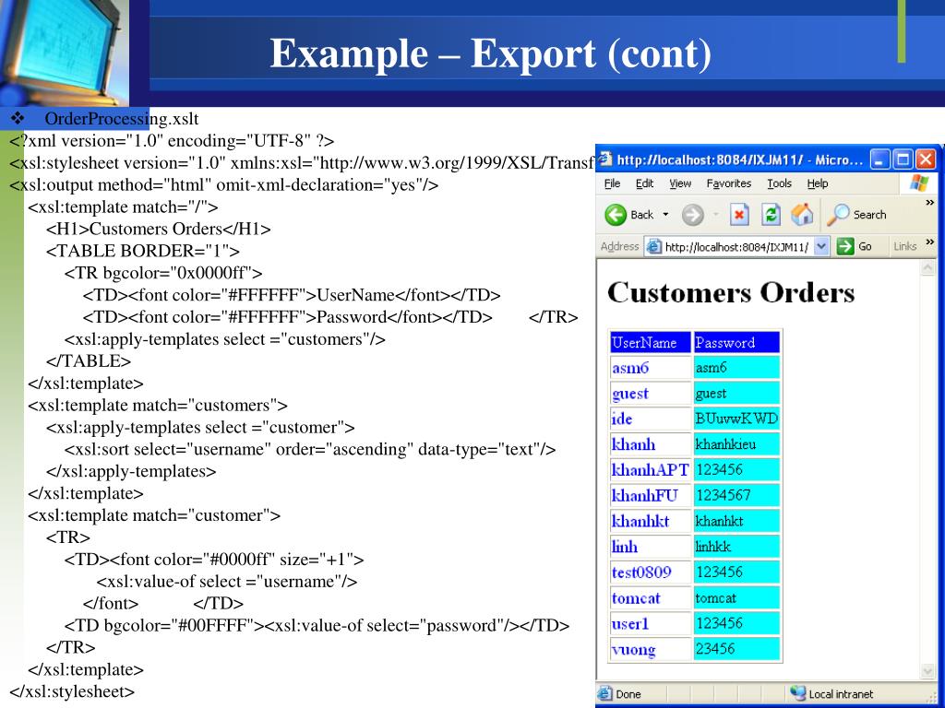Click the Links toolbar label
The height and width of the screenshot is (708, 945).
tap(904, 245)
